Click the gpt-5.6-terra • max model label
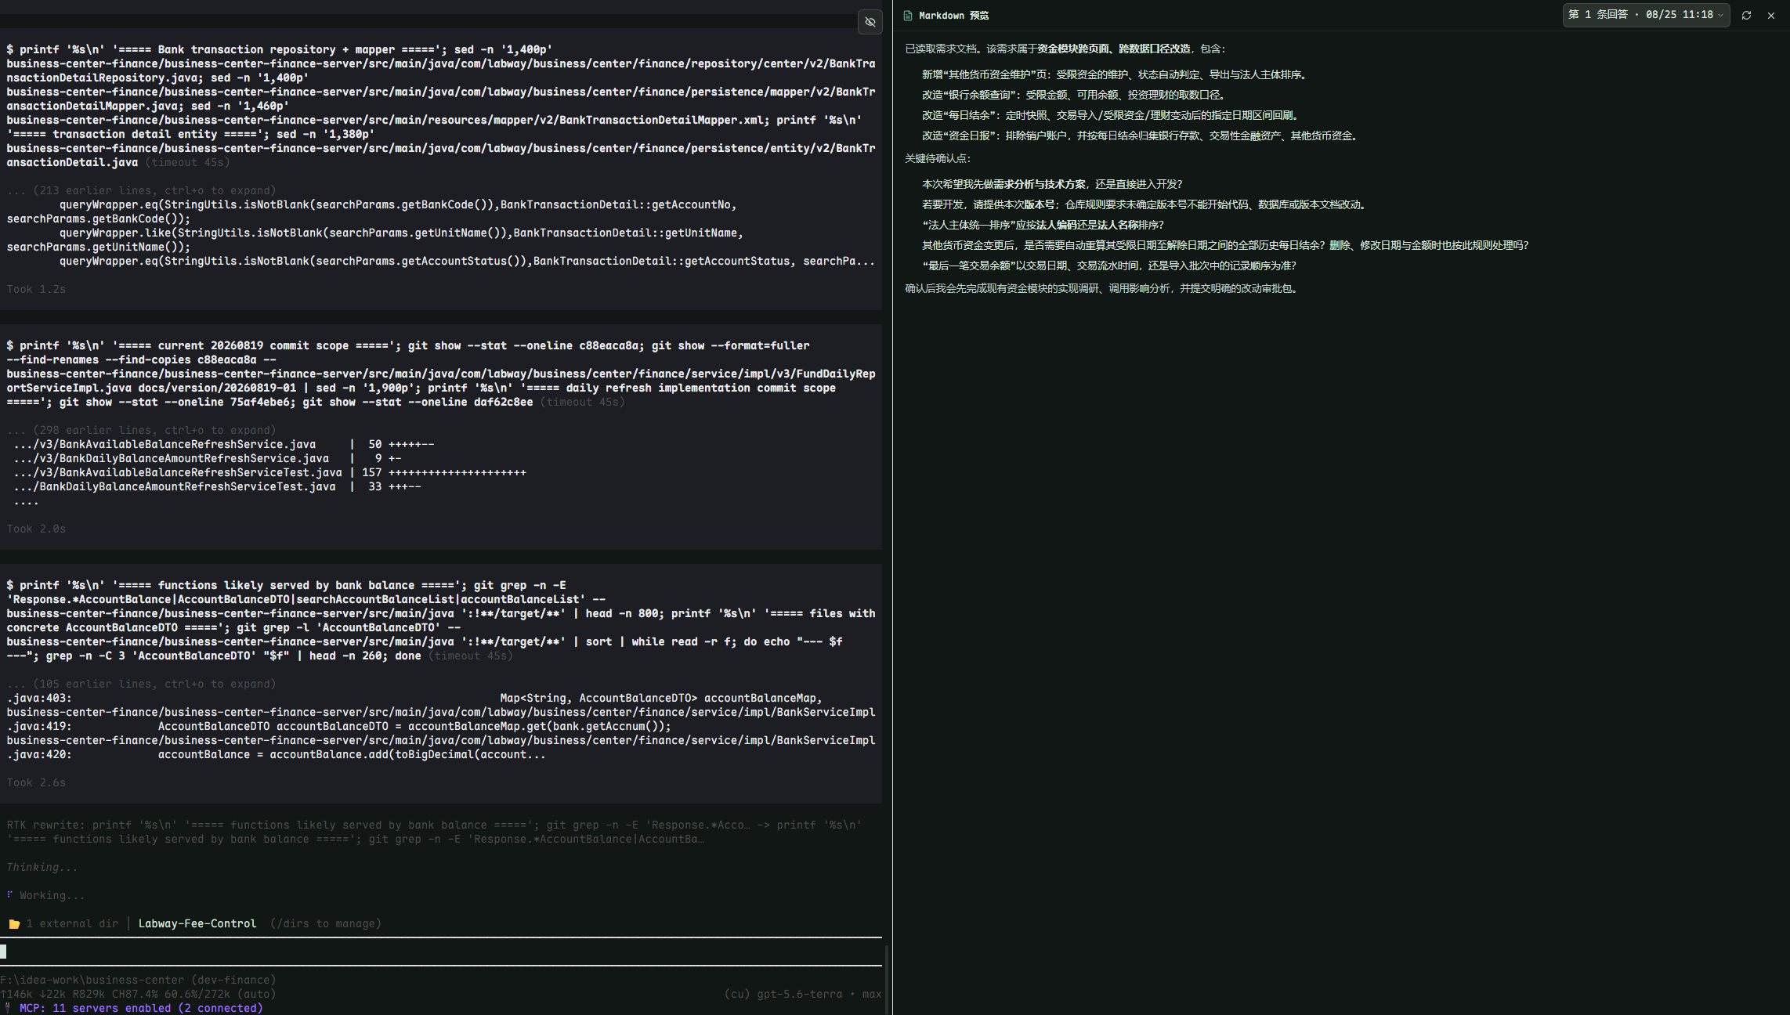 point(819,994)
